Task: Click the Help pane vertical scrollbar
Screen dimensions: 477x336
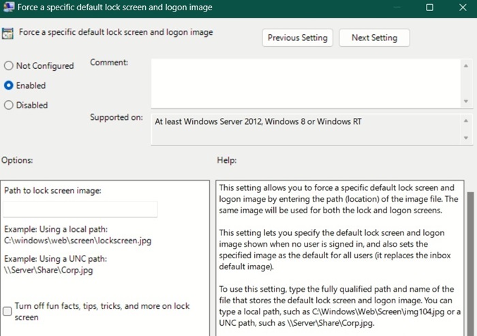Action: (470, 264)
